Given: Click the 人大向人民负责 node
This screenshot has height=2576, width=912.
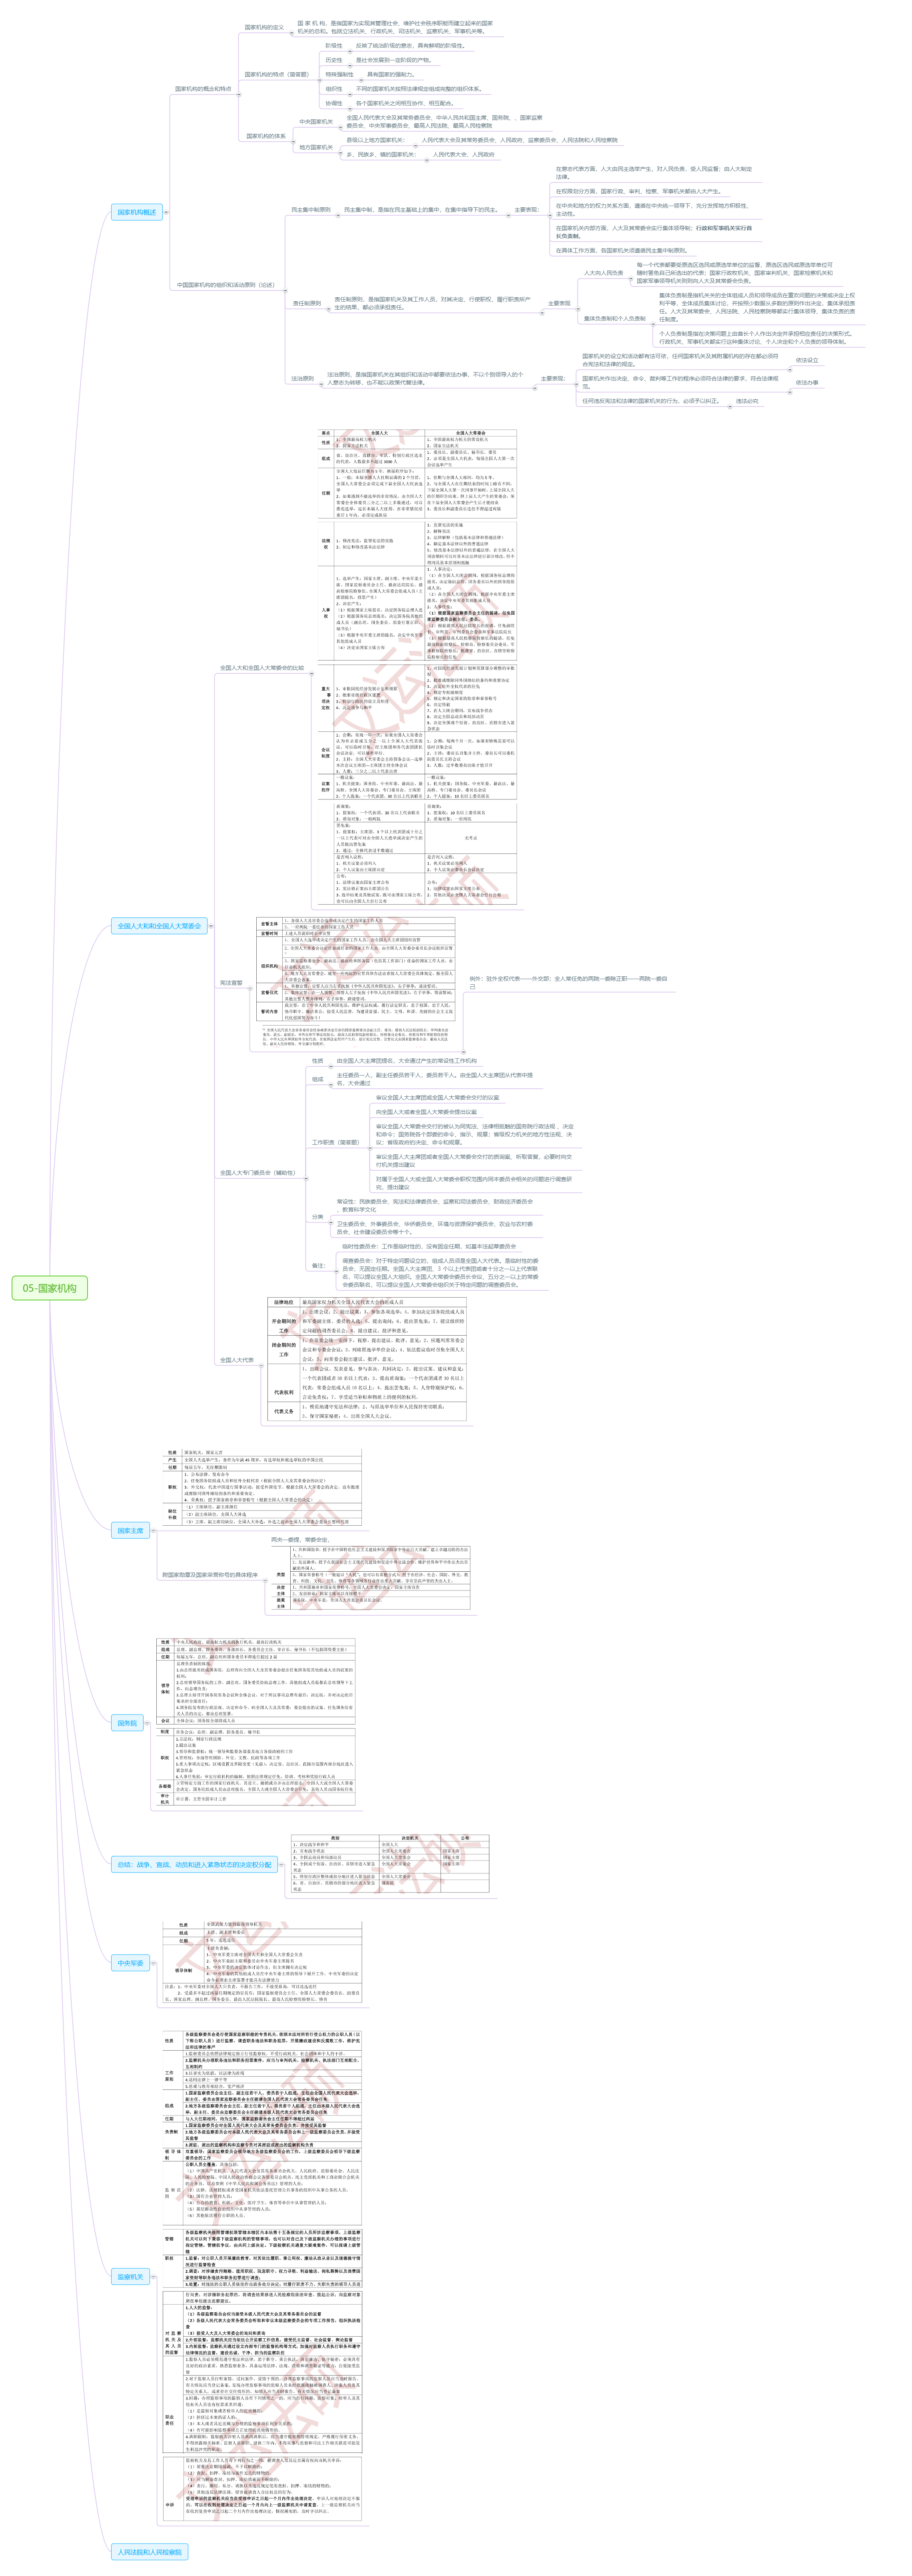Looking at the screenshot, I should coord(603,273).
